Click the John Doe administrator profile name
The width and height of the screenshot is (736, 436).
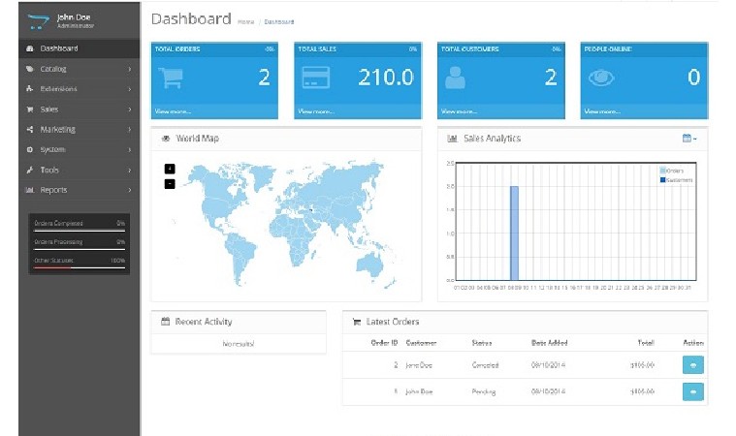(74, 17)
